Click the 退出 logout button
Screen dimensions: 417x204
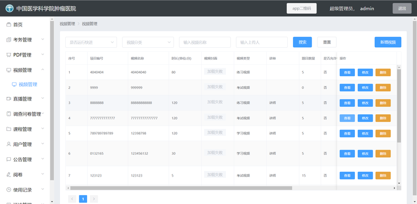pyautogui.click(x=402, y=8)
